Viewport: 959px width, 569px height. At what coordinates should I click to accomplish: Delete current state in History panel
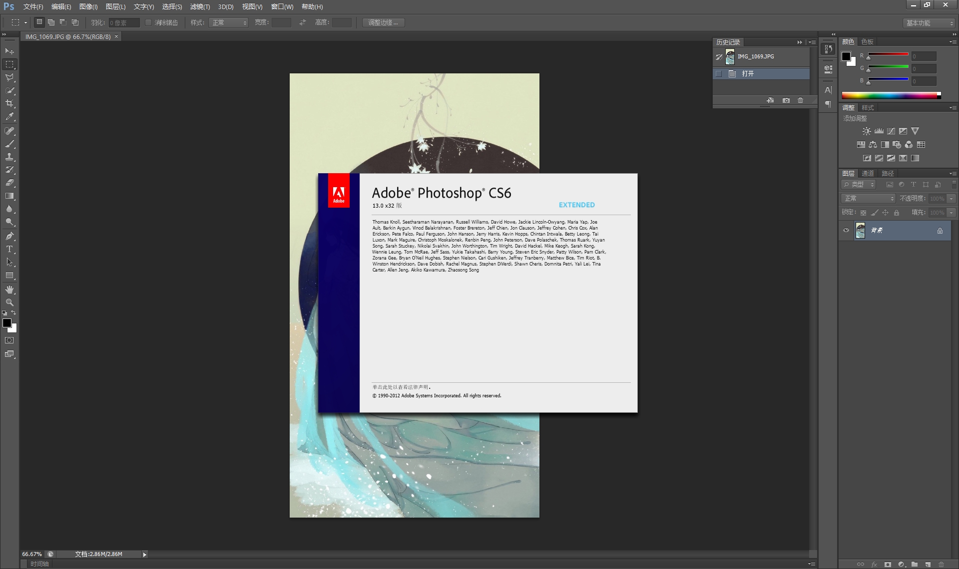click(x=801, y=100)
